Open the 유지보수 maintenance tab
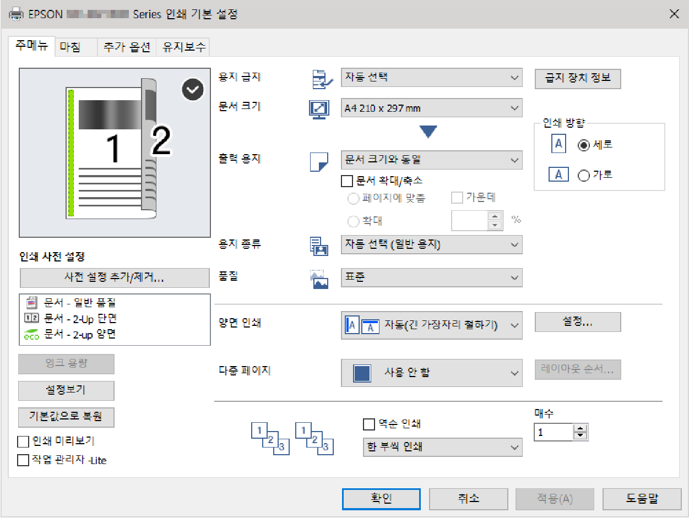This screenshot has width=689, height=518. [183, 47]
